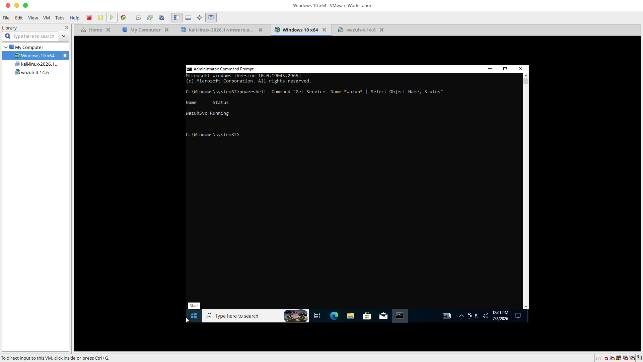Click the Windows Start button in guest
Screen dimensions: 643x362
coord(194,316)
